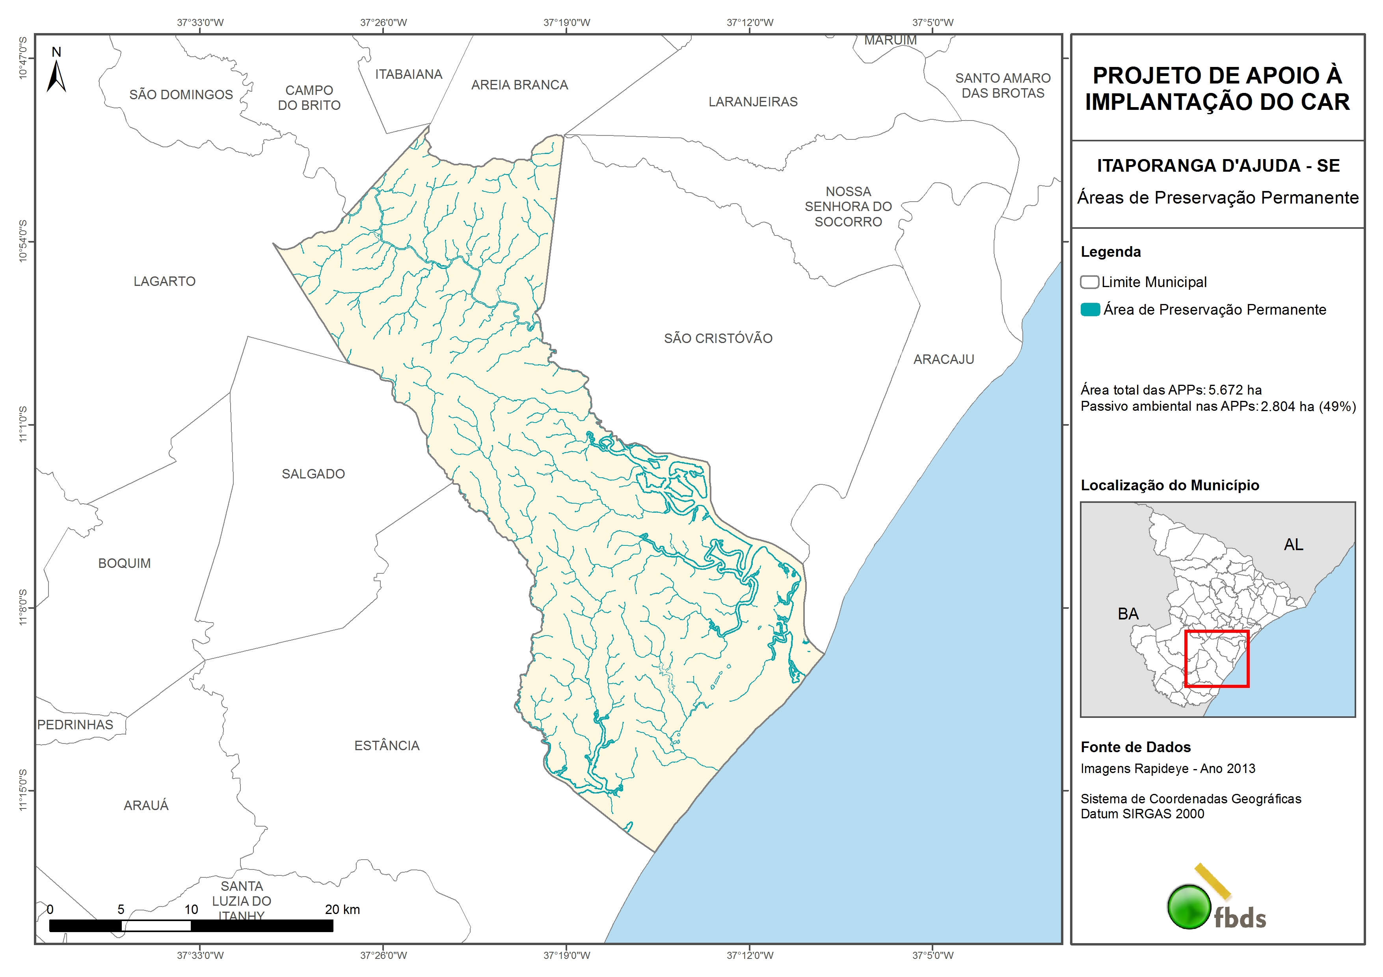Click the BA label in inset map
The height and width of the screenshot is (977, 1383).
coord(1128,614)
